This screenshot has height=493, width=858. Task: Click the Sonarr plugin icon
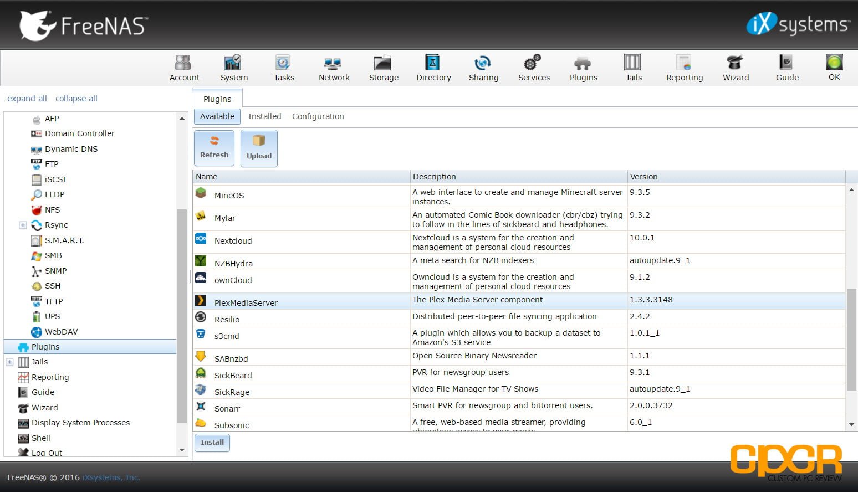point(201,407)
